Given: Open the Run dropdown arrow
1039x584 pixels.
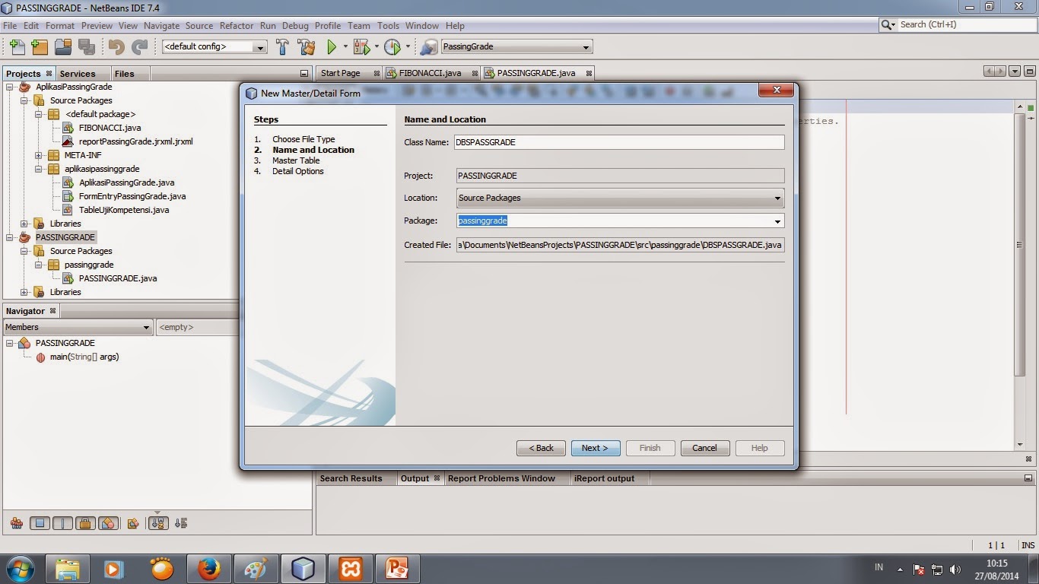Looking at the screenshot, I should [345, 47].
